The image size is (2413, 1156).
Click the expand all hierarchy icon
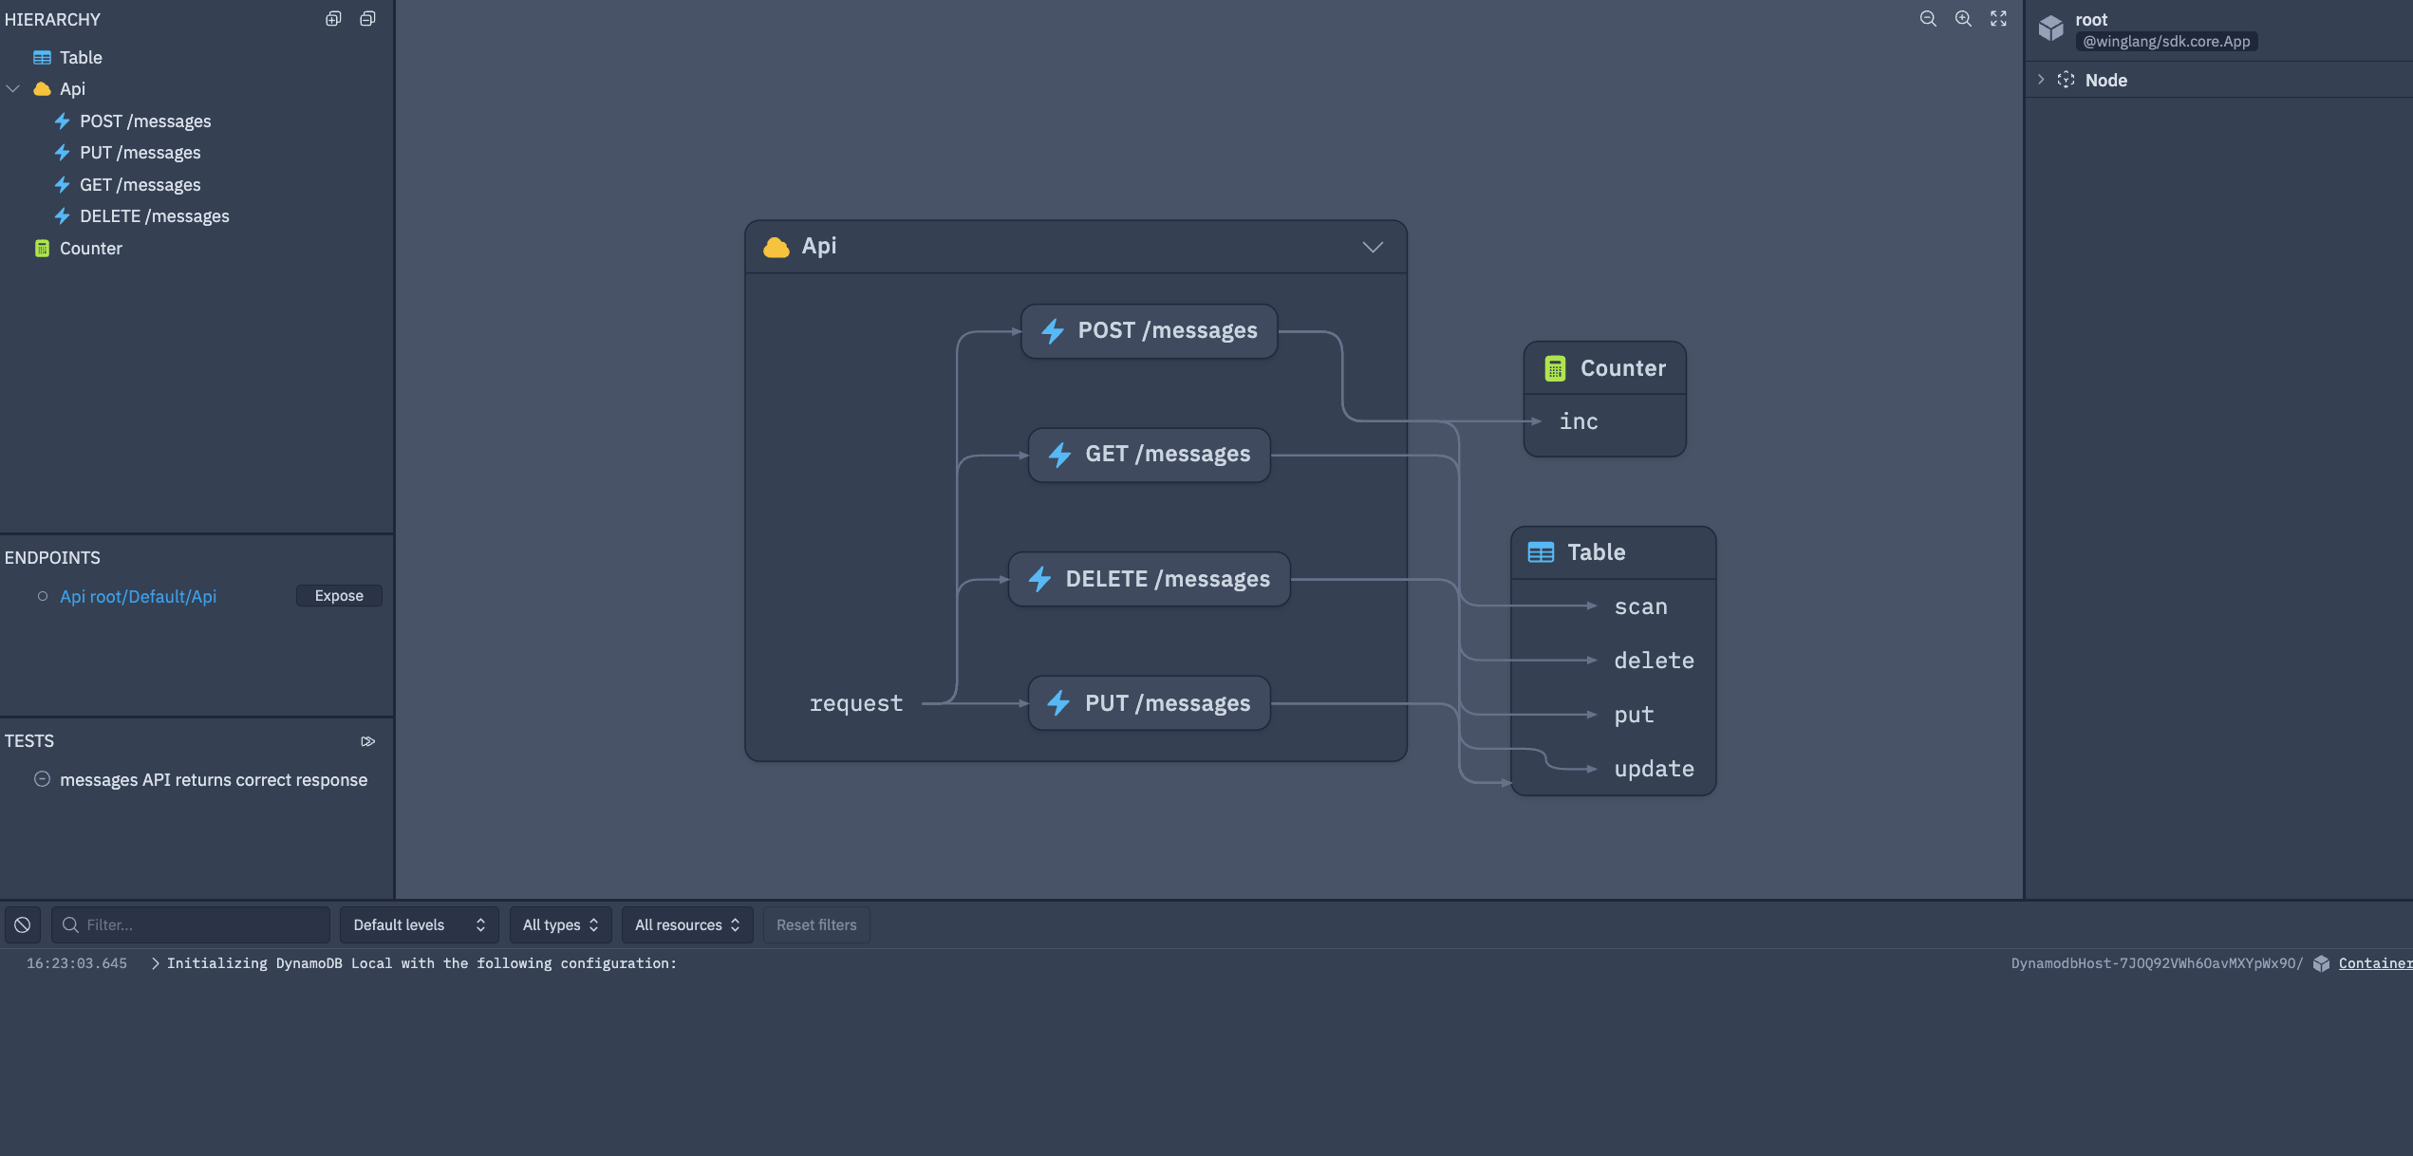333,19
